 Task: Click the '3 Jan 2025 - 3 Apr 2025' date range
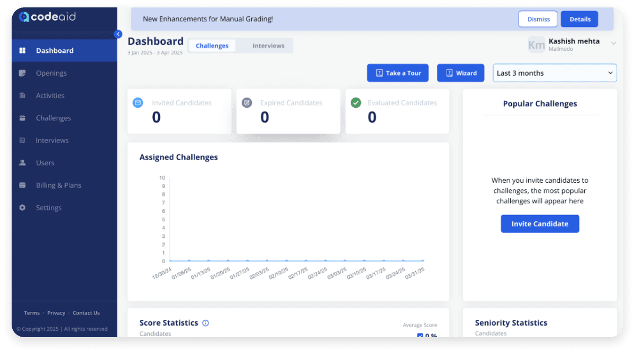[x=155, y=53]
